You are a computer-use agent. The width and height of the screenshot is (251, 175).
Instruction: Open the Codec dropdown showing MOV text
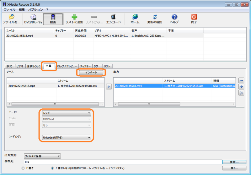coord(67,119)
